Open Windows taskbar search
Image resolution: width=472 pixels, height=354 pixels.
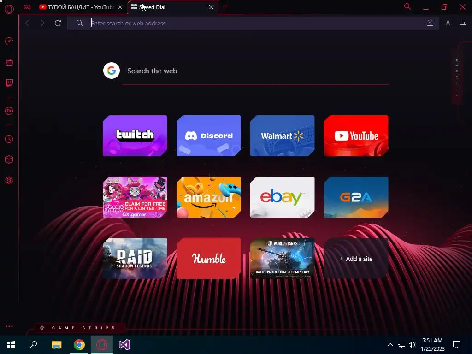pyautogui.click(x=33, y=345)
